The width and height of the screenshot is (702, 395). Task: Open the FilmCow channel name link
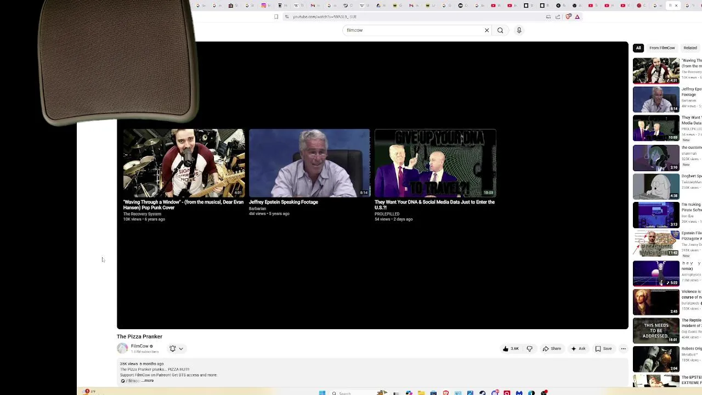tap(139, 346)
